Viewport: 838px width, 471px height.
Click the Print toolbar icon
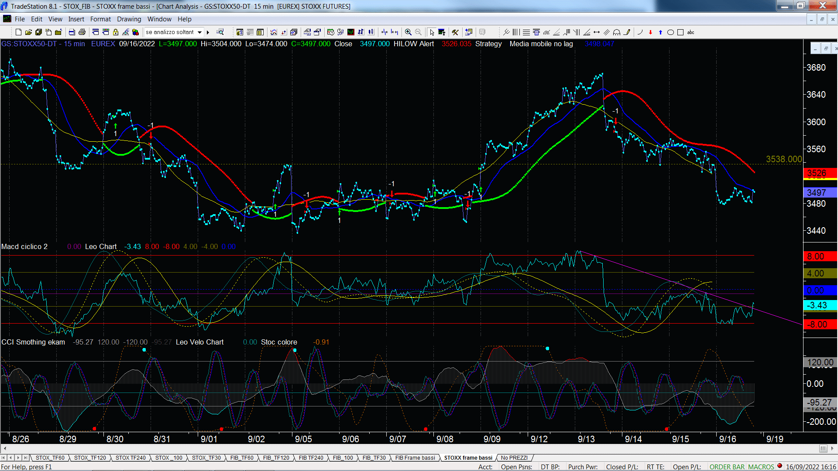(82, 32)
